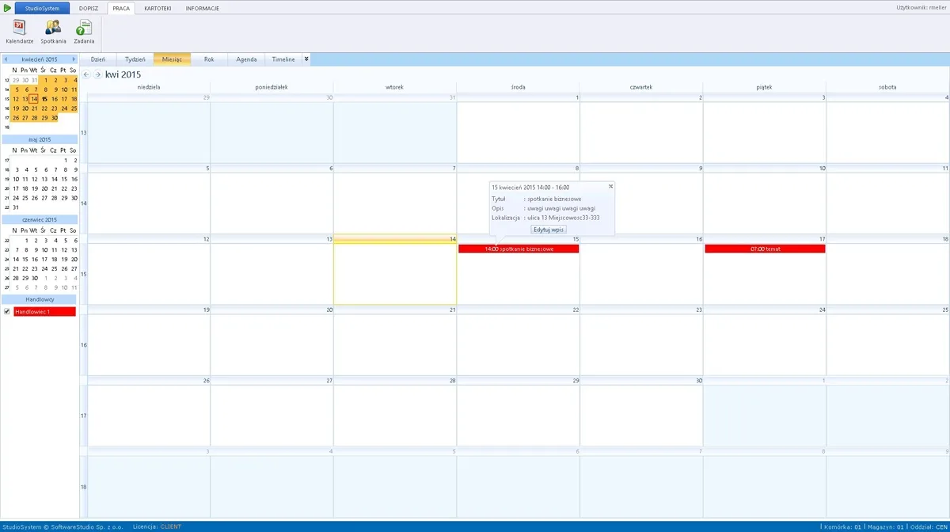Select the Agenda view tab
The width and height of the screenshot is (950, 532).
pos(246,59)
